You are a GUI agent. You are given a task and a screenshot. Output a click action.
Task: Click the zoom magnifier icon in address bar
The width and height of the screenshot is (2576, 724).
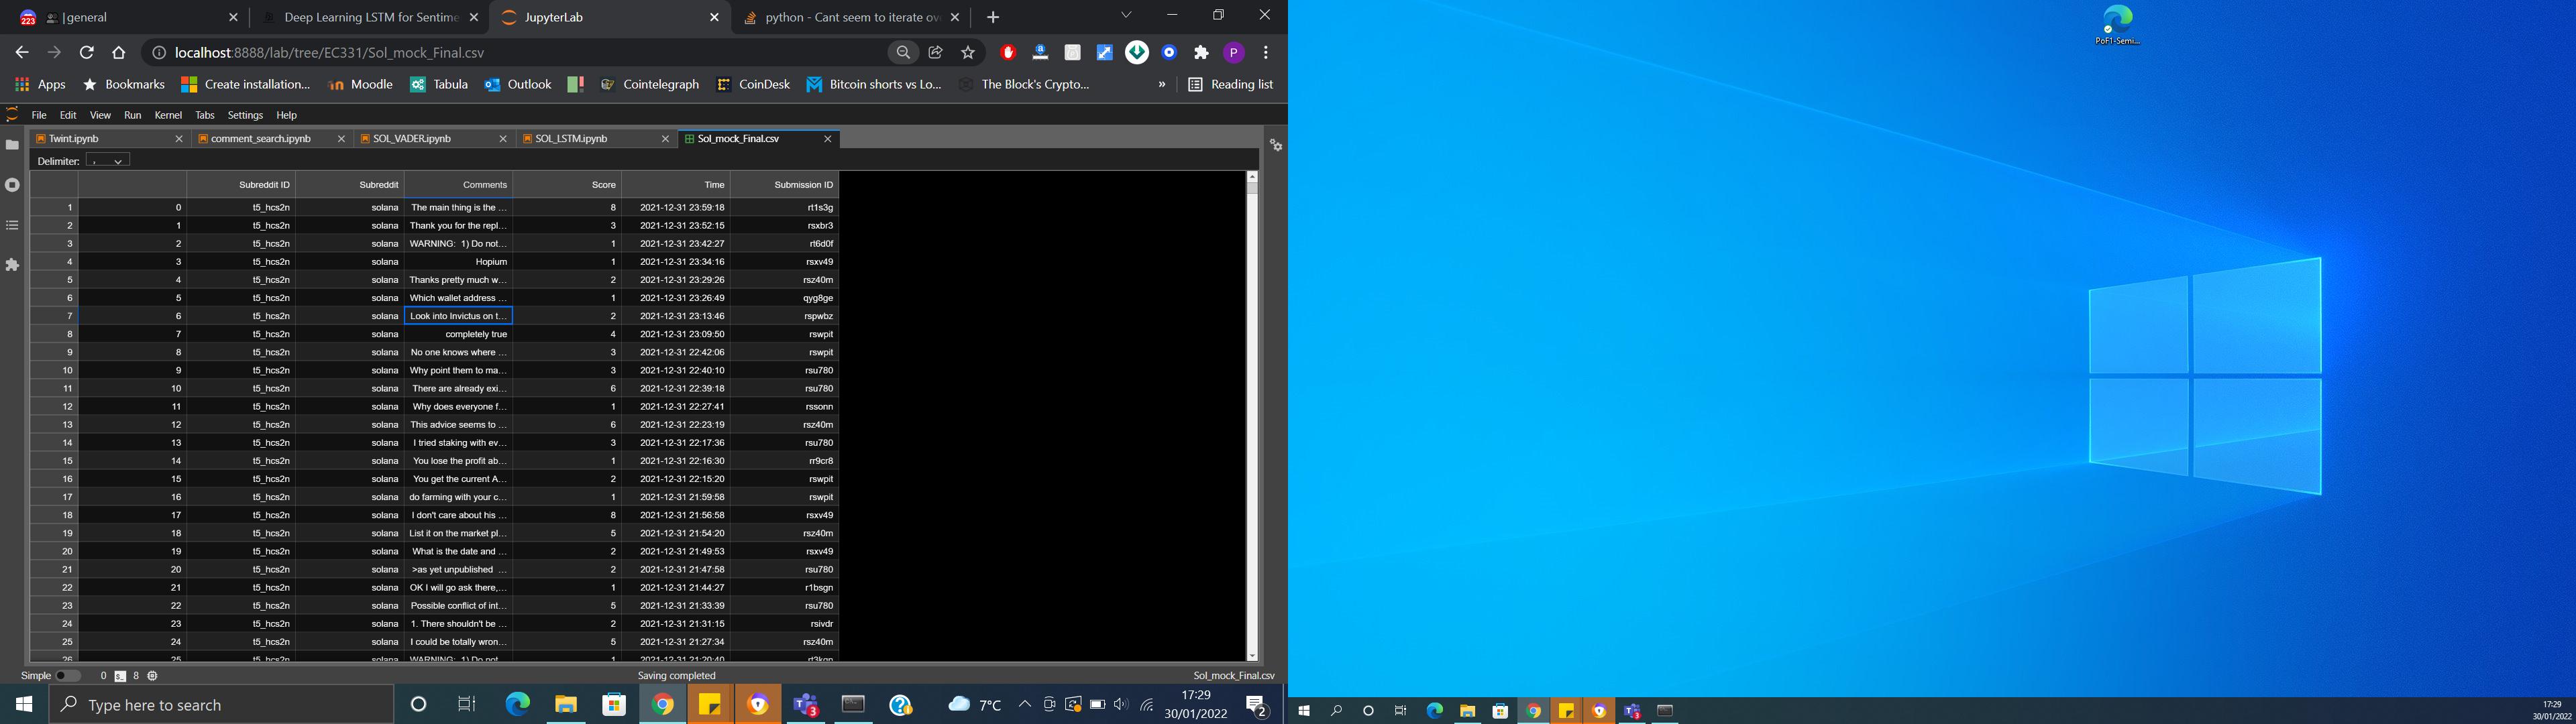coord(903,53)
